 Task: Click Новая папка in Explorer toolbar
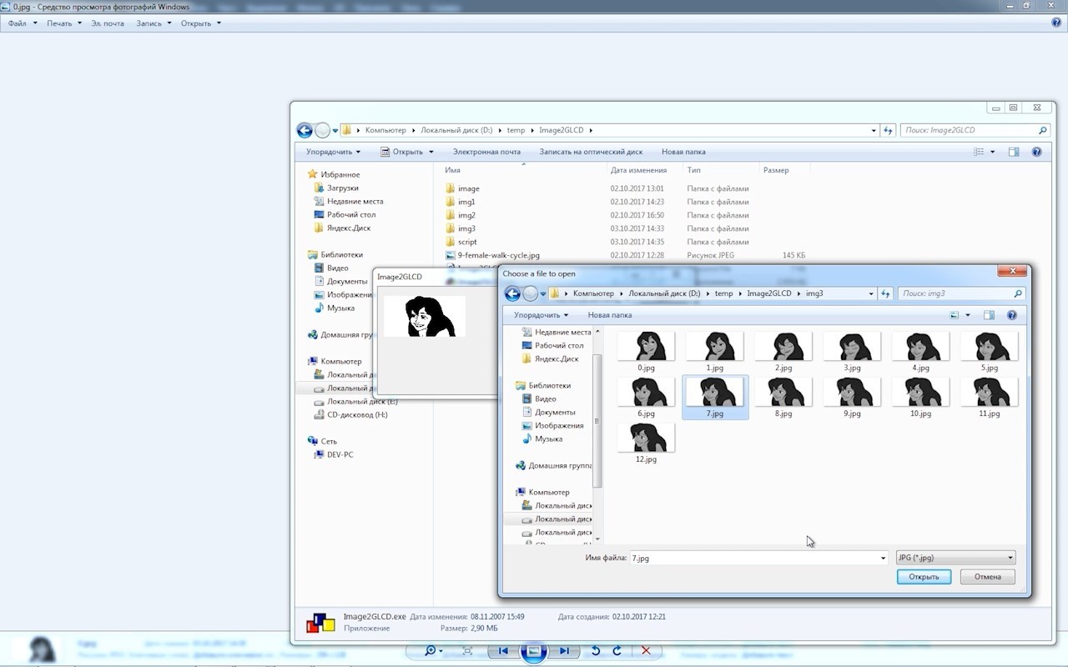click(x=683, y=152)
